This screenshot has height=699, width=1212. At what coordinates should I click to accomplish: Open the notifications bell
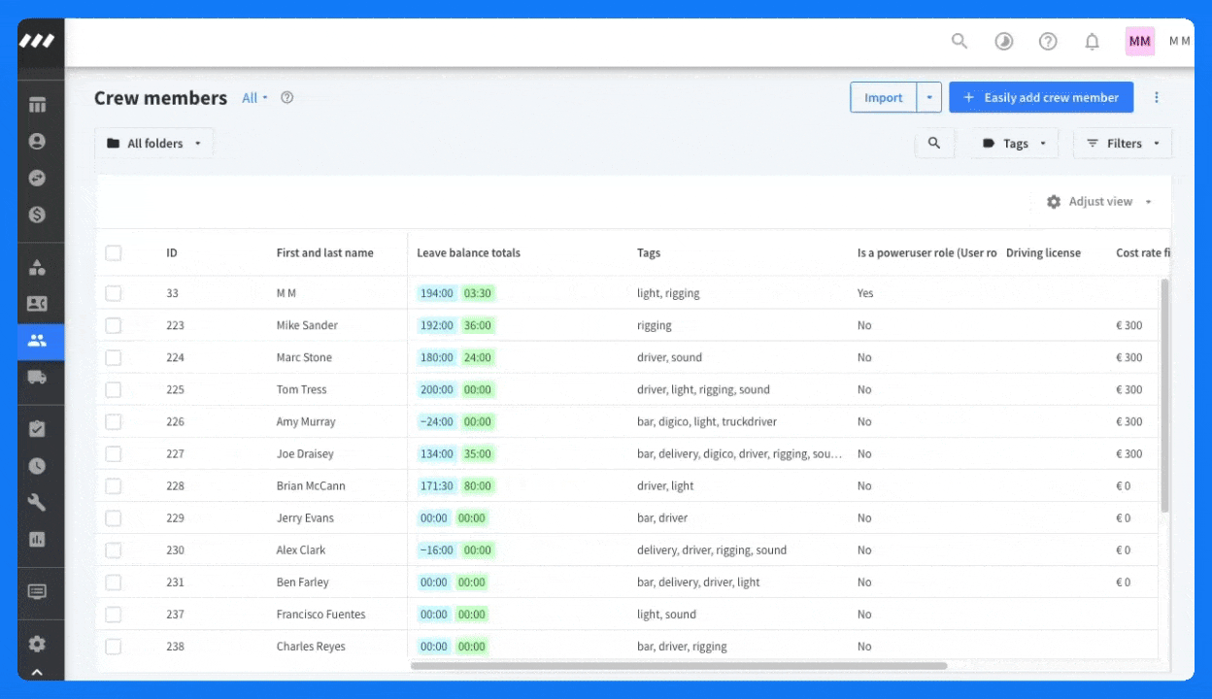pos(1093,41)
